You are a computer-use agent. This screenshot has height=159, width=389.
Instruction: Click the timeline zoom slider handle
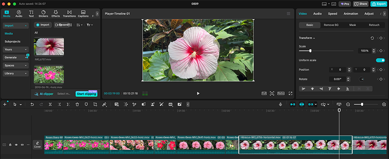pos(362,104)
